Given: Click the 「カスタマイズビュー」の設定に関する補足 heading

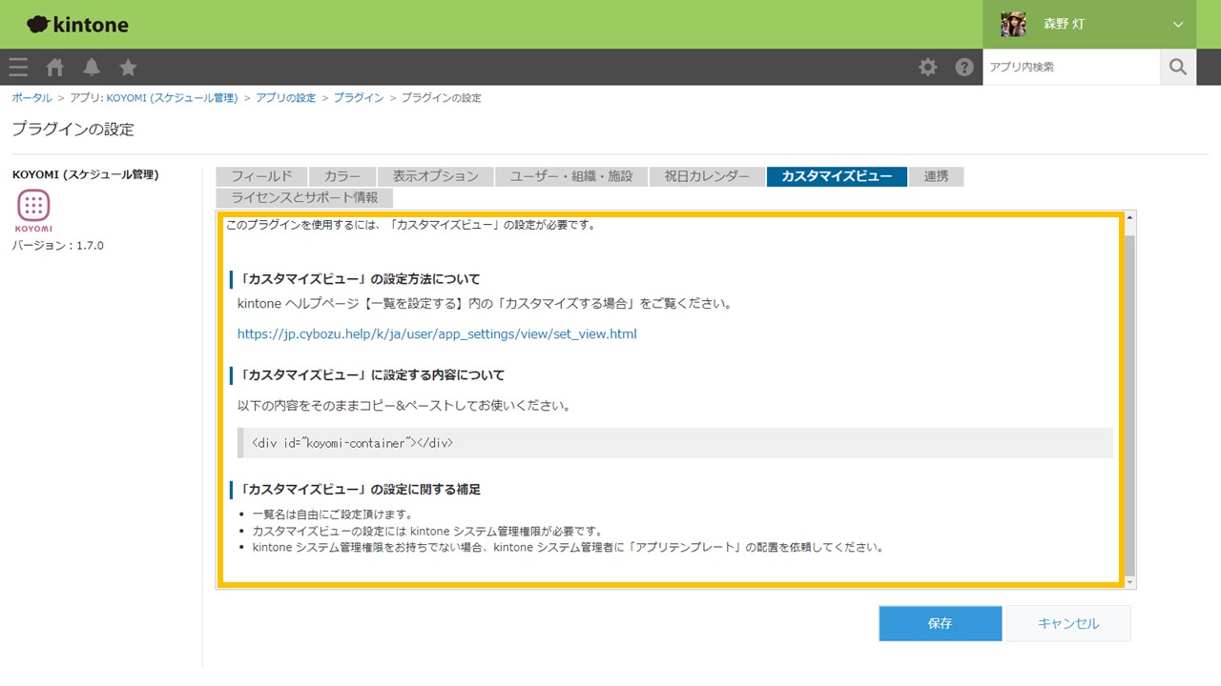Looking at the screenshot, I should [359, 489].
